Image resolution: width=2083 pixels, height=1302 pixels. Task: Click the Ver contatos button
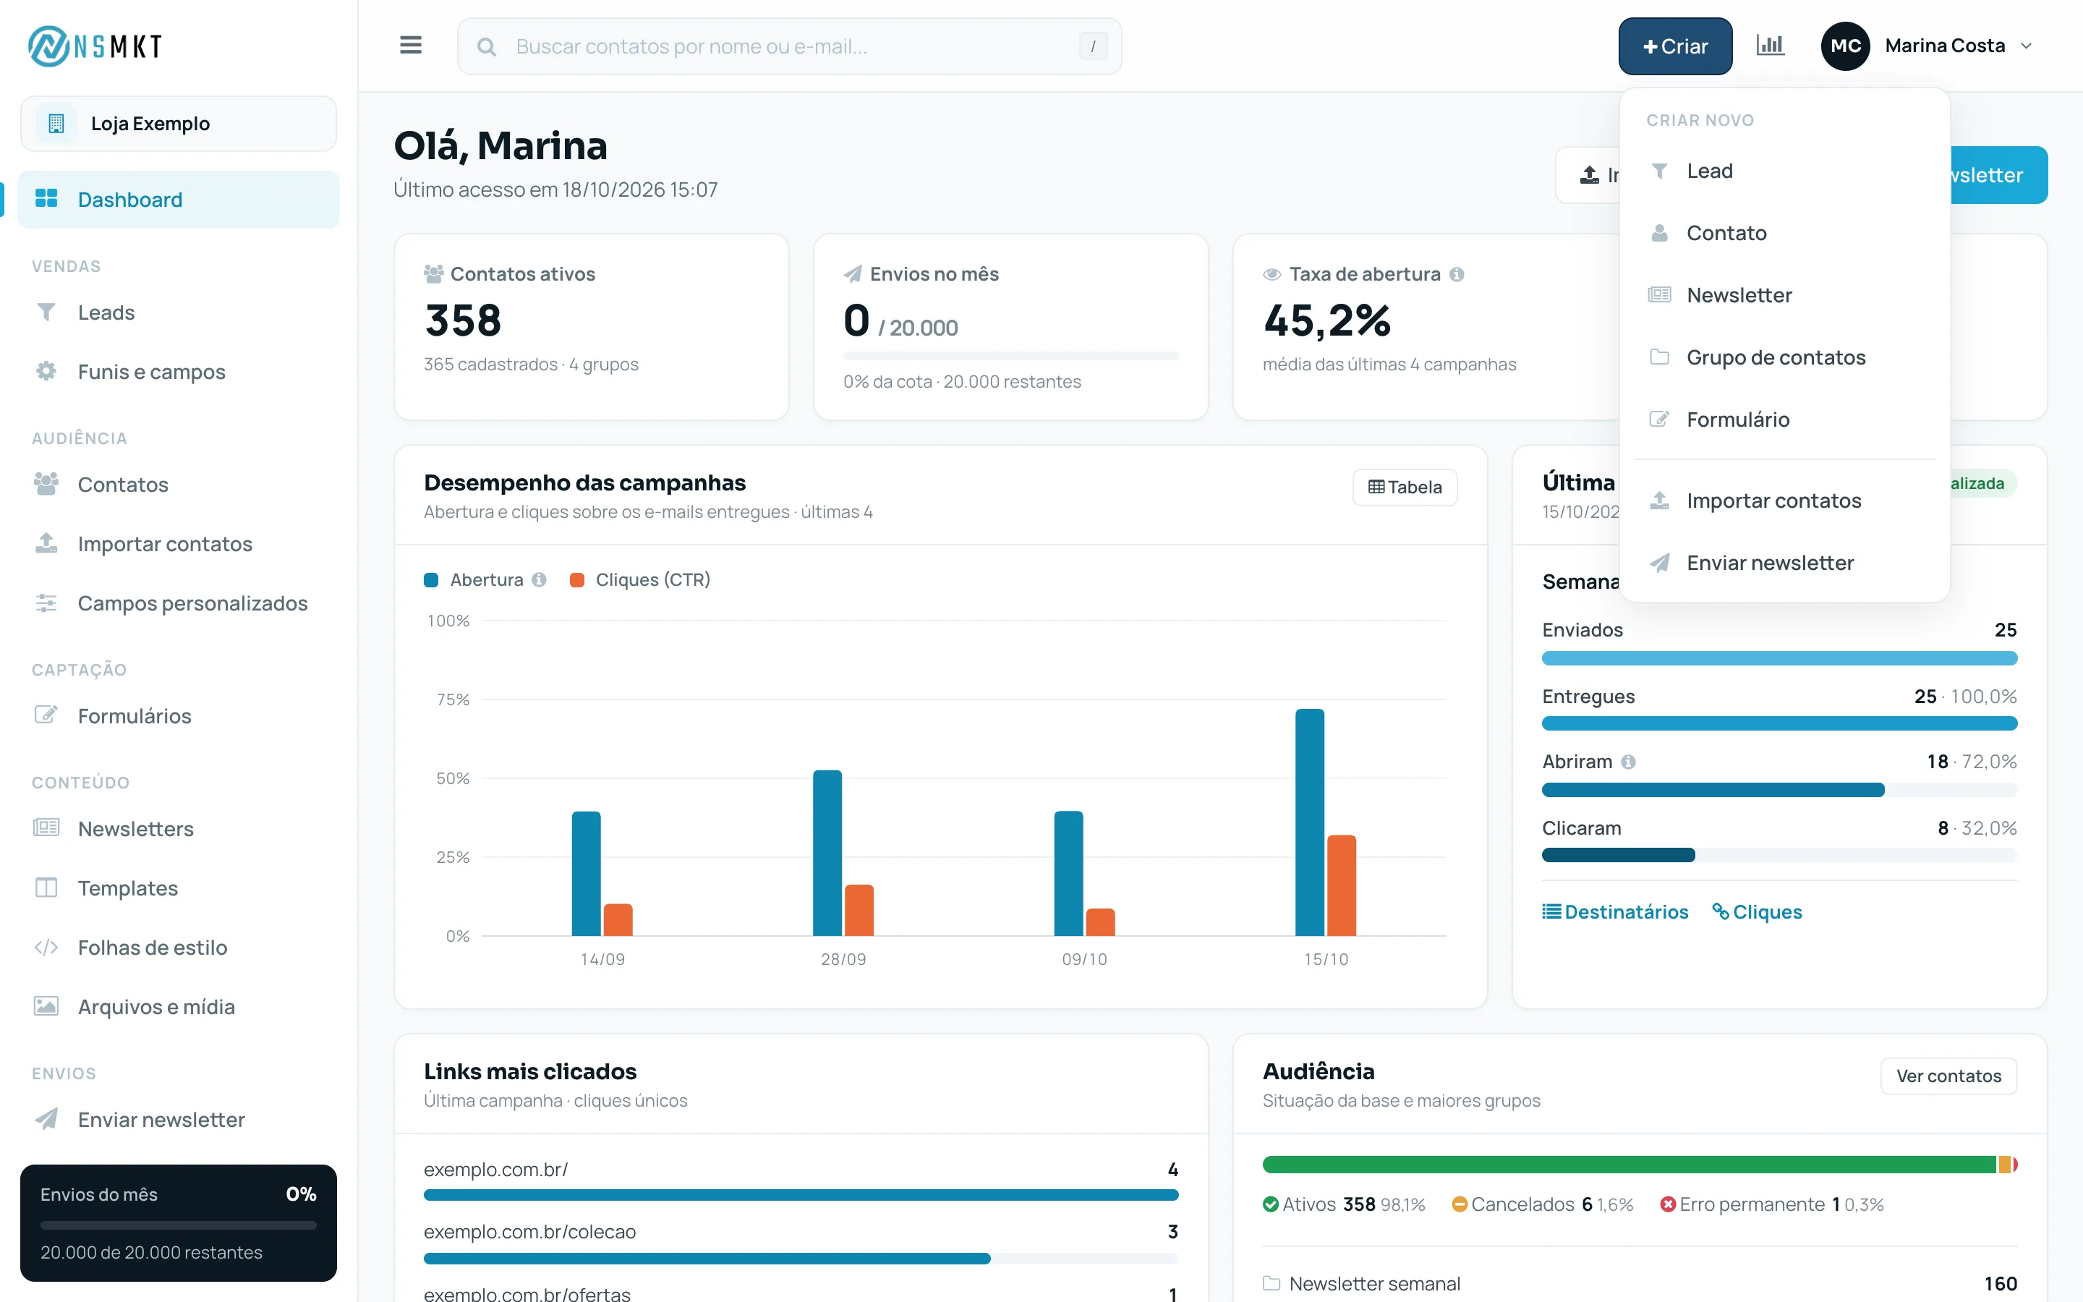(1948, 1076)
